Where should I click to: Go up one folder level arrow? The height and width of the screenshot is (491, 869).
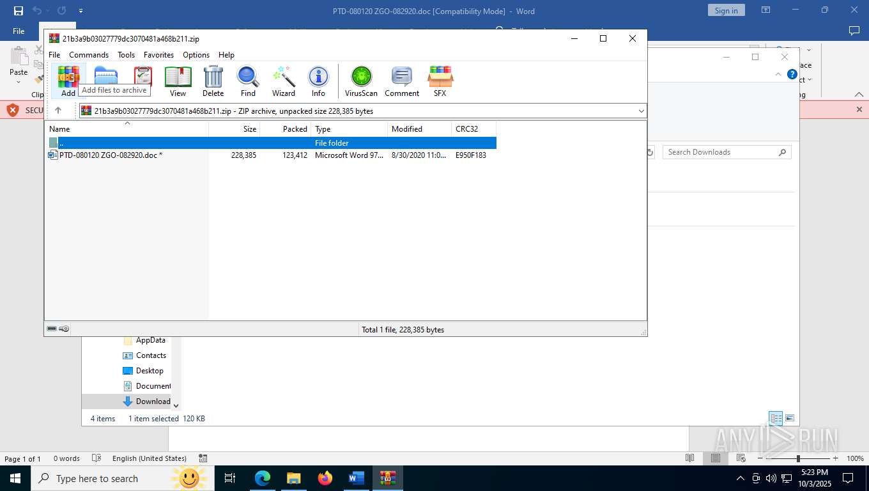(x=58, y=111)
